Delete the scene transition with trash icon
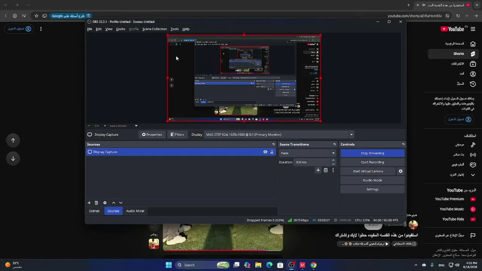This screenshot has width=482, height=271. pyautogui.click(x=326, y=171)
